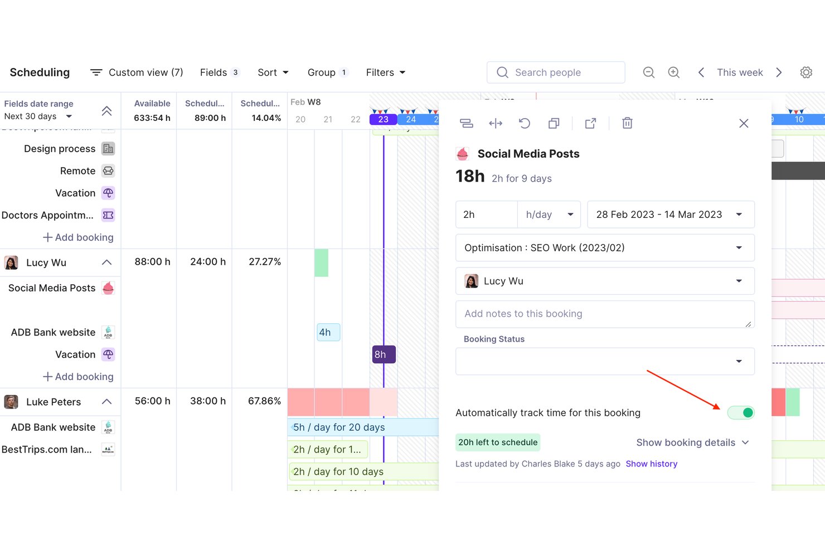825x550 pixels.
Task: Go to previous week arrow
Action: 701,72
